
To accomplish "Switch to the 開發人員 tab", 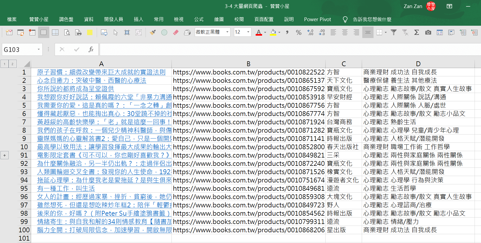I will click(x=114, y=20).
